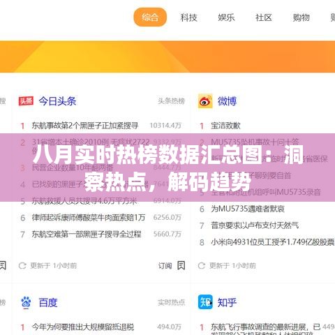Select the 综合 tab

[150, 17]
